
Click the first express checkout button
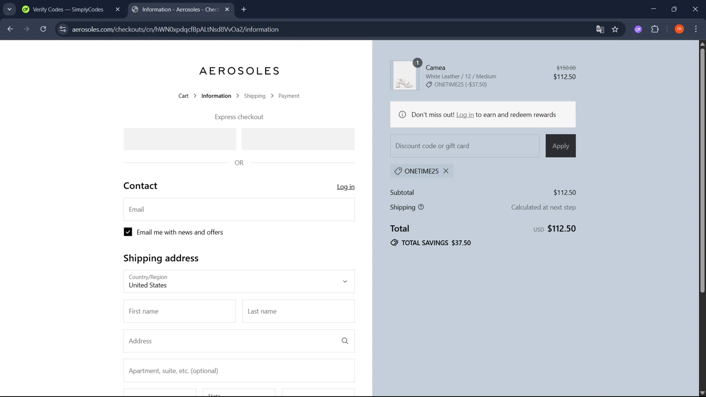[180, 139]
